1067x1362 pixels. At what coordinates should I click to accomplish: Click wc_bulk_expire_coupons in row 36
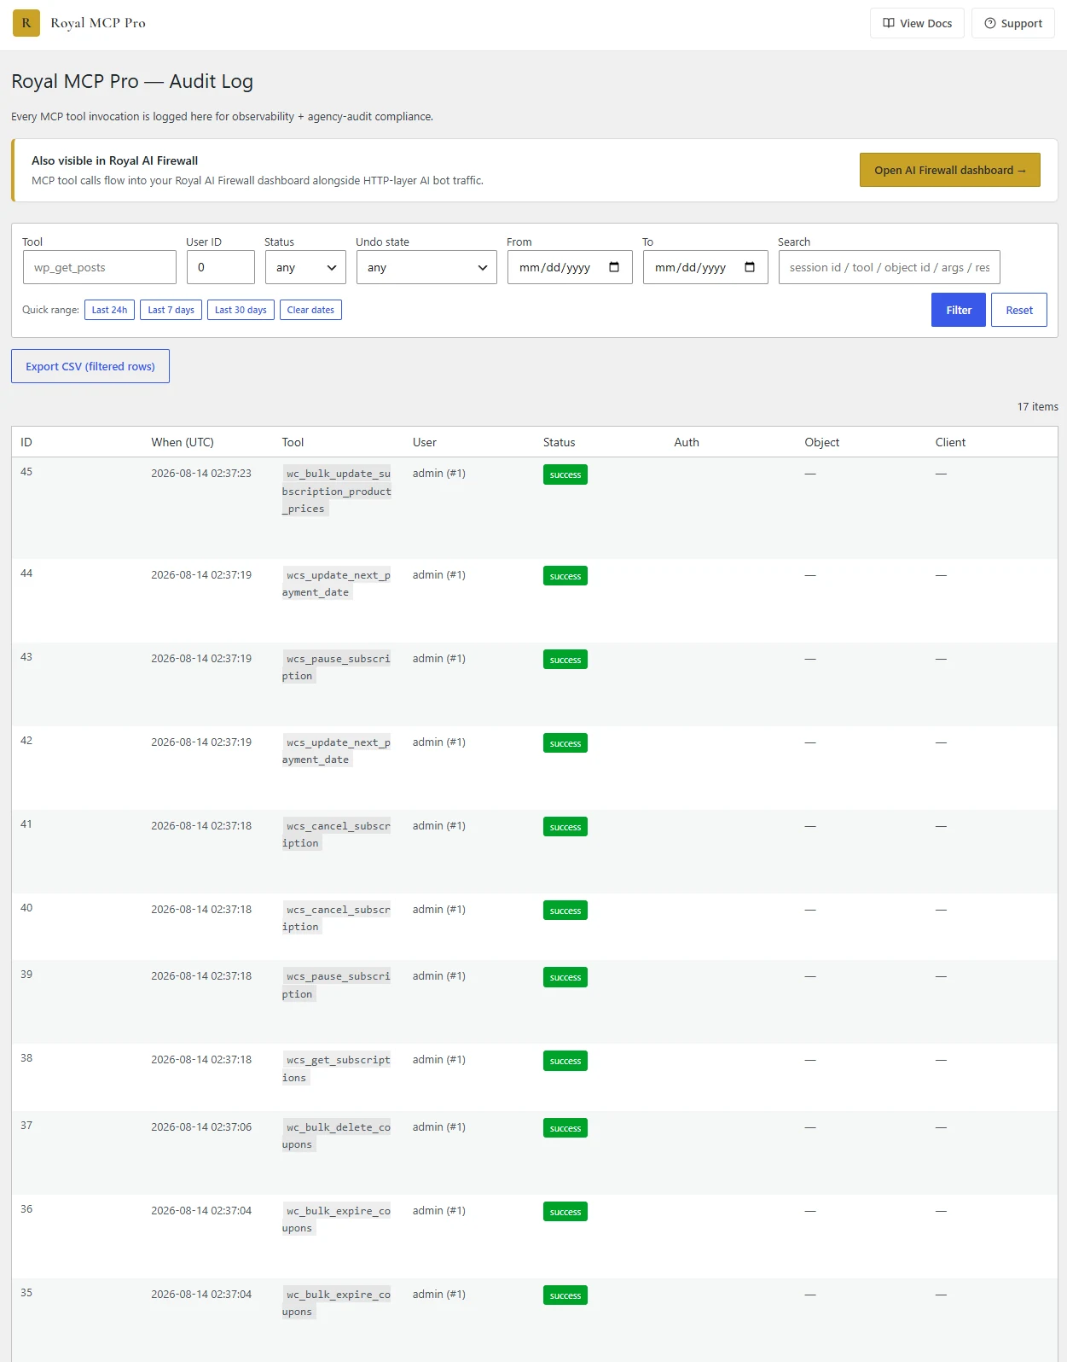[x=337, y=1219]
